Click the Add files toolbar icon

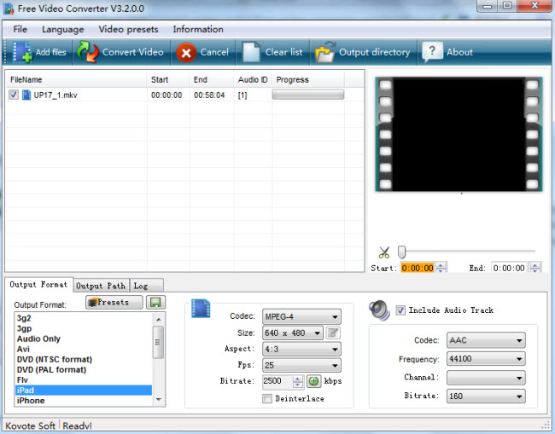[22, 52]
